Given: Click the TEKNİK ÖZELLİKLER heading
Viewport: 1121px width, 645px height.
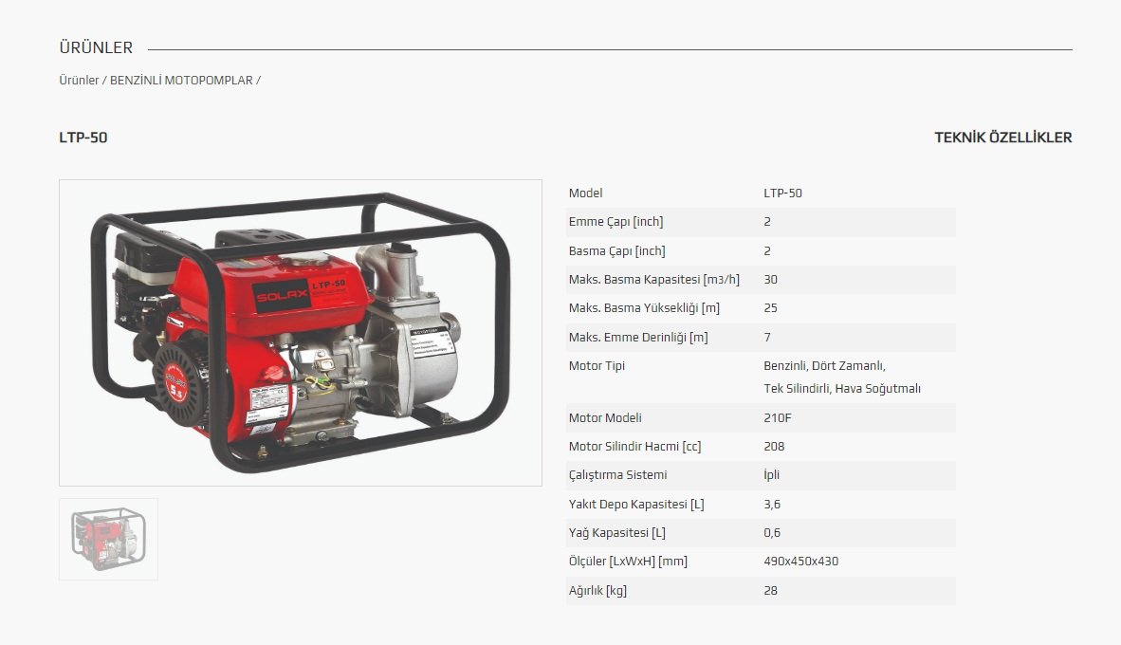Looking at the screenshot, I should (1003, 138).
